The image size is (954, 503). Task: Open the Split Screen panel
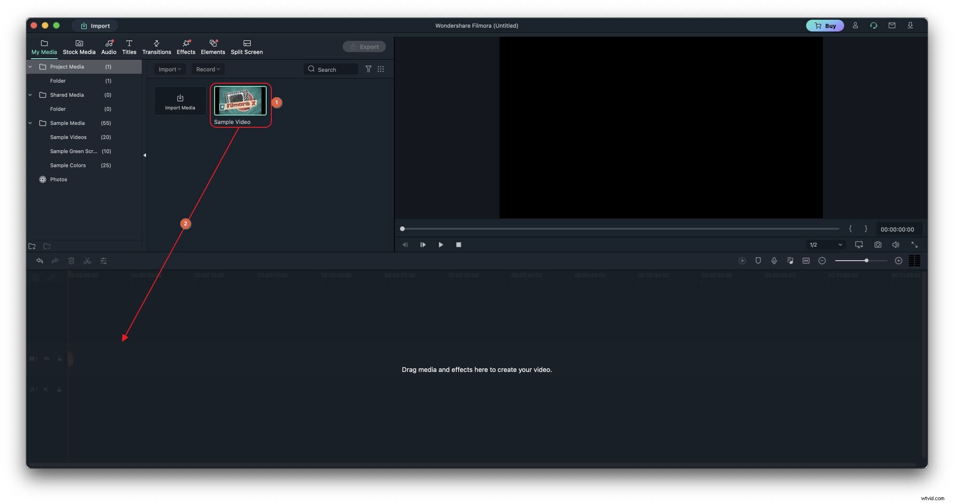246,46
